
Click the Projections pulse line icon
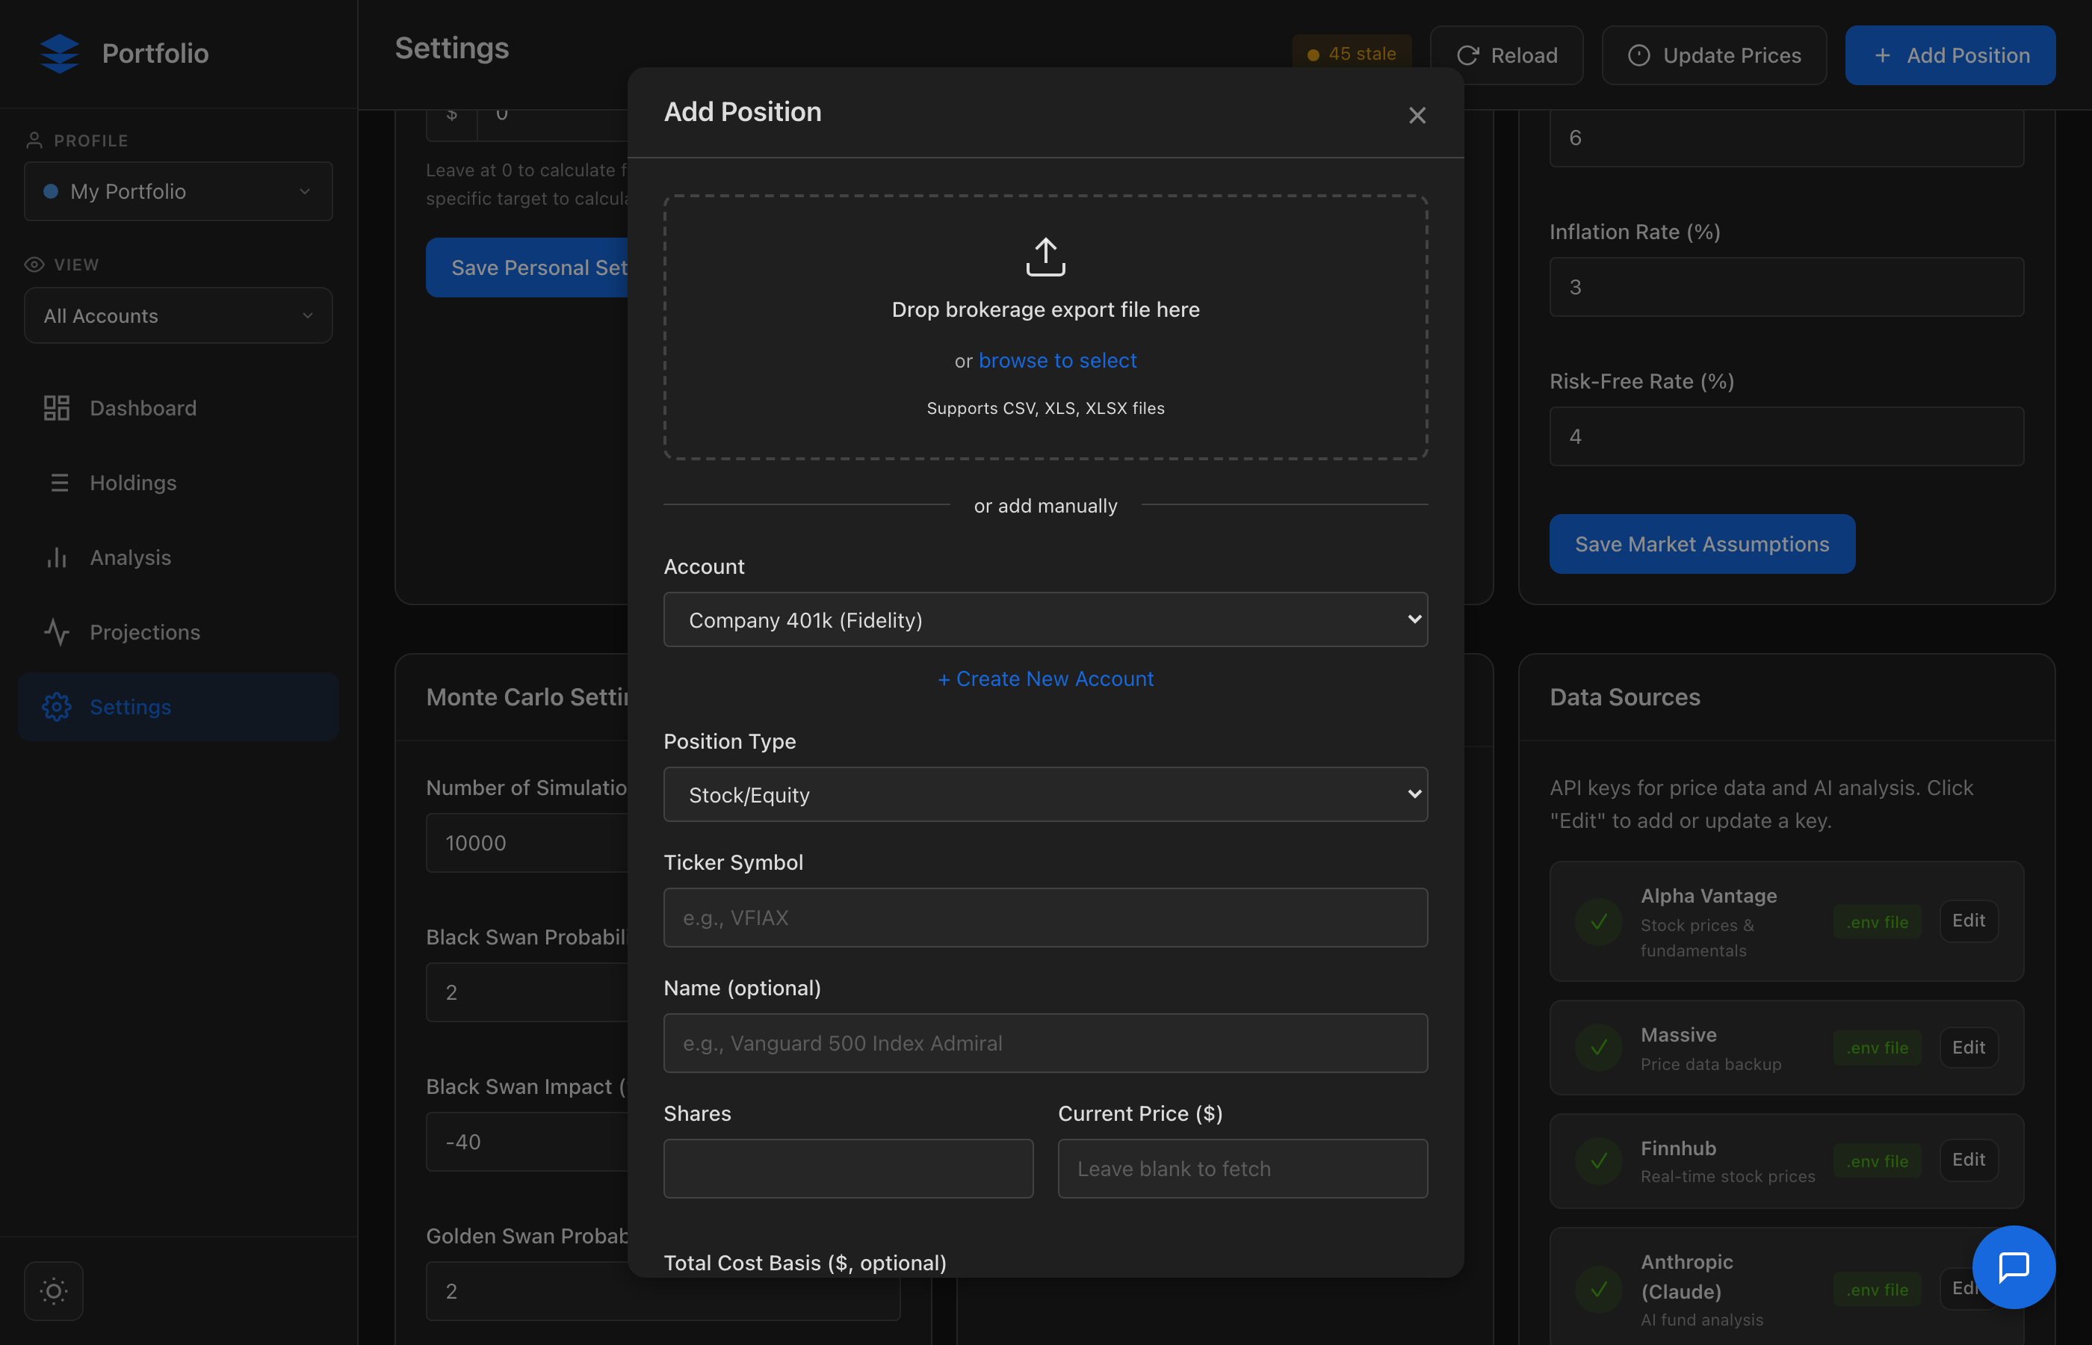(x=57, y=632)
